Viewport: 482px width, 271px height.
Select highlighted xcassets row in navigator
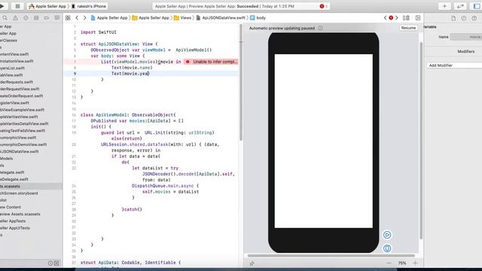pos(31,186)
